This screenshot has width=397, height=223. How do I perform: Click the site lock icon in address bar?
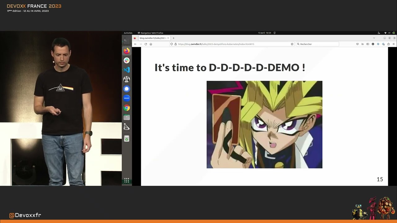(x=176, y=44)
